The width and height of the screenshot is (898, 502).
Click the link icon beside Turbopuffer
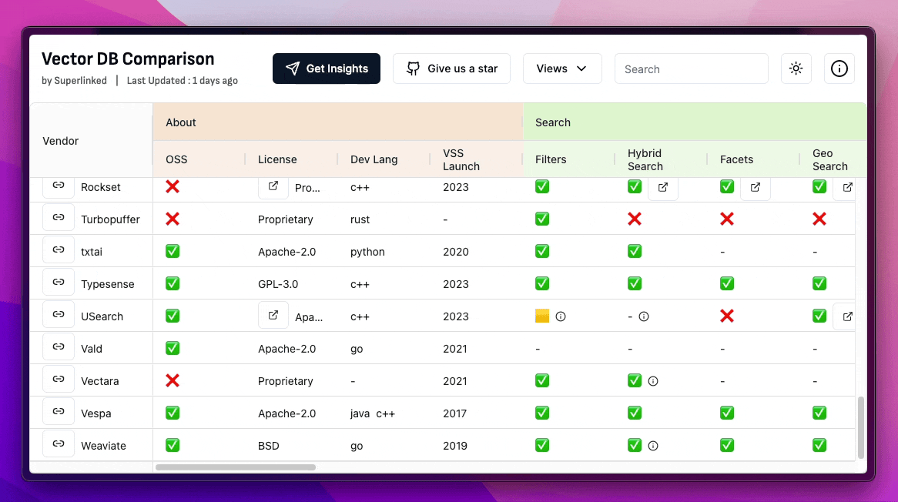coord(59,218)
